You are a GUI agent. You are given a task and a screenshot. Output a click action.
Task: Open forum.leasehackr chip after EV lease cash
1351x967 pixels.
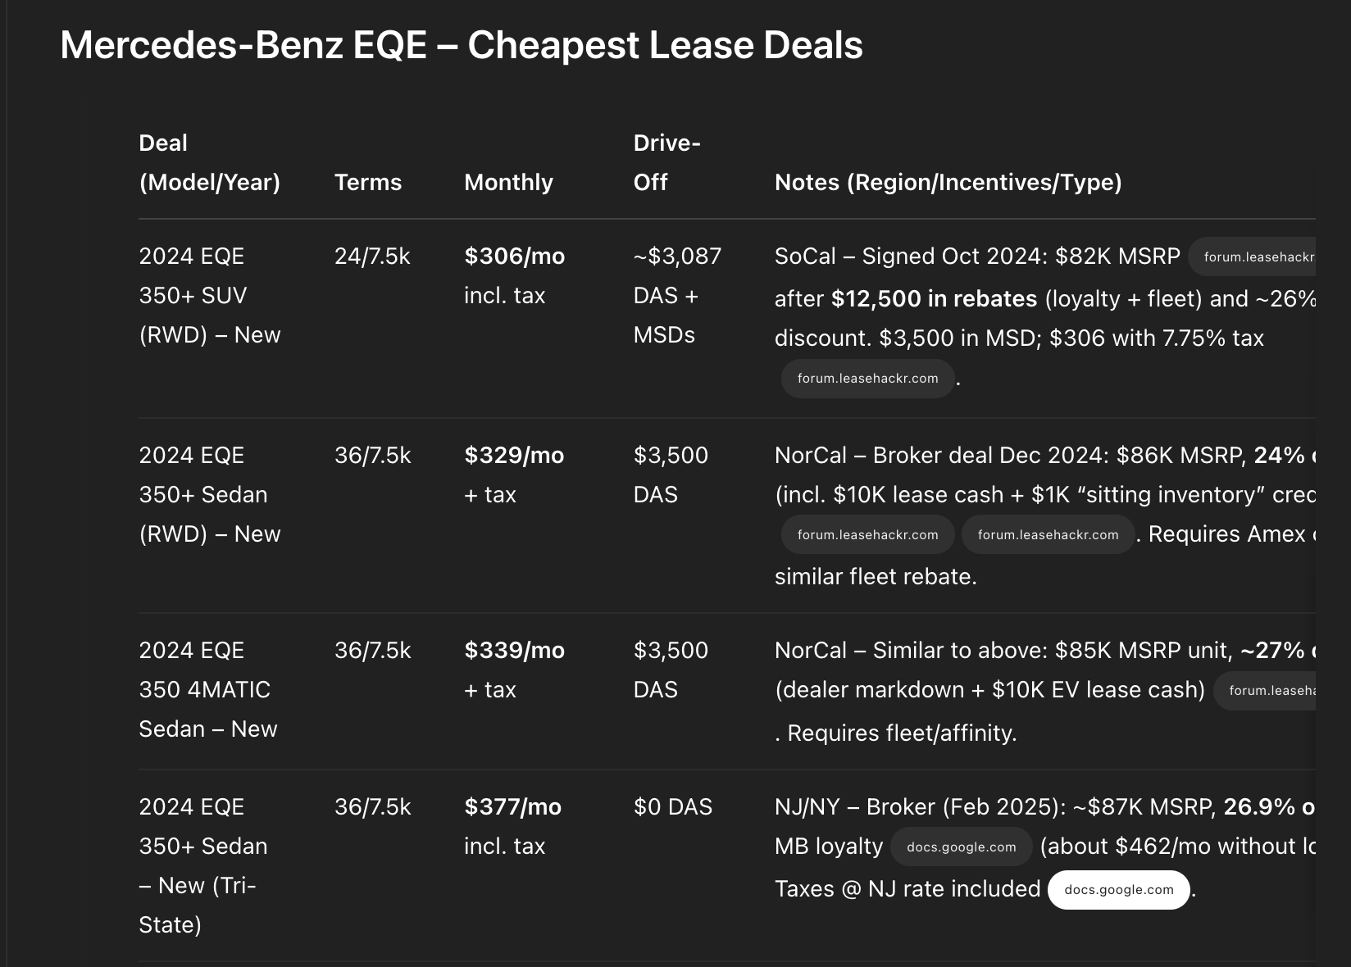[x=1264, y=691]
